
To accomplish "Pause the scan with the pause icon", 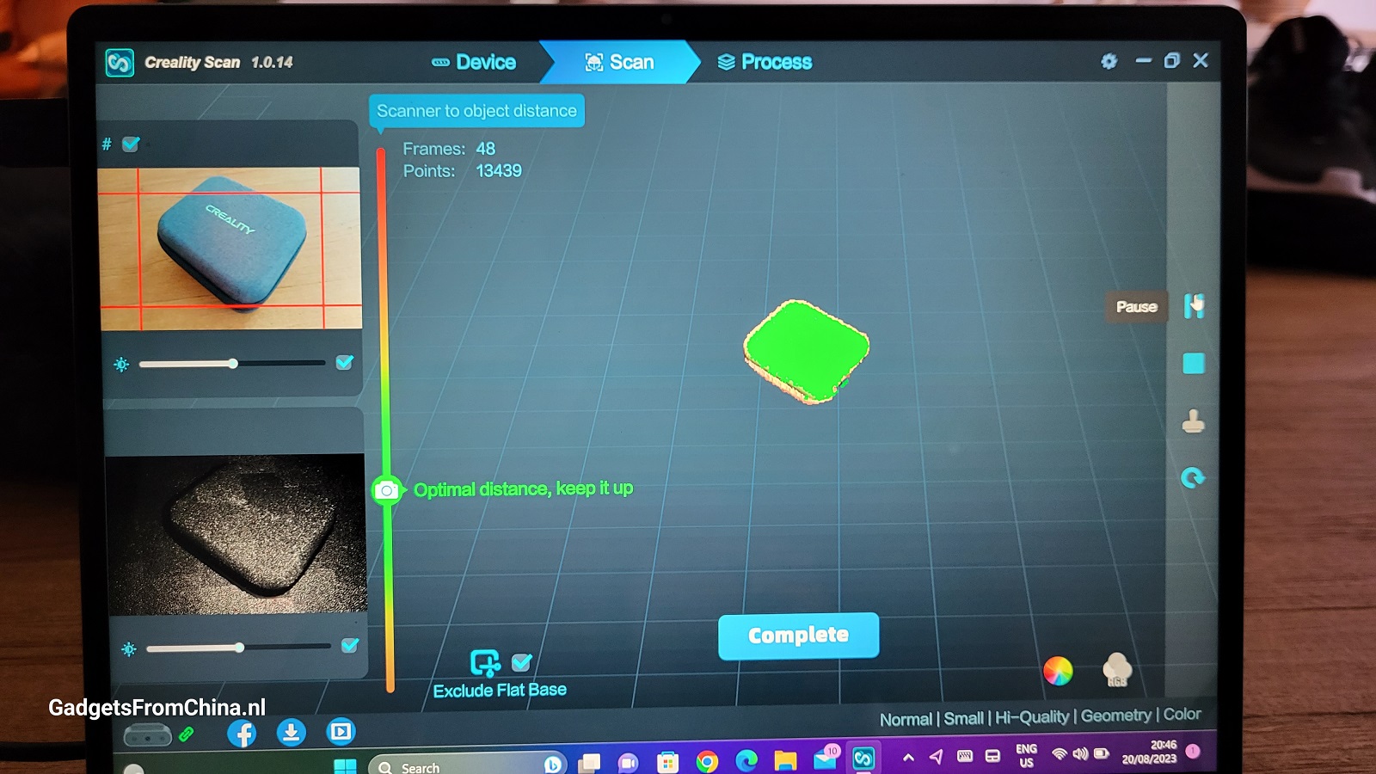I will pyautogui.click(x=1194, y=306).
